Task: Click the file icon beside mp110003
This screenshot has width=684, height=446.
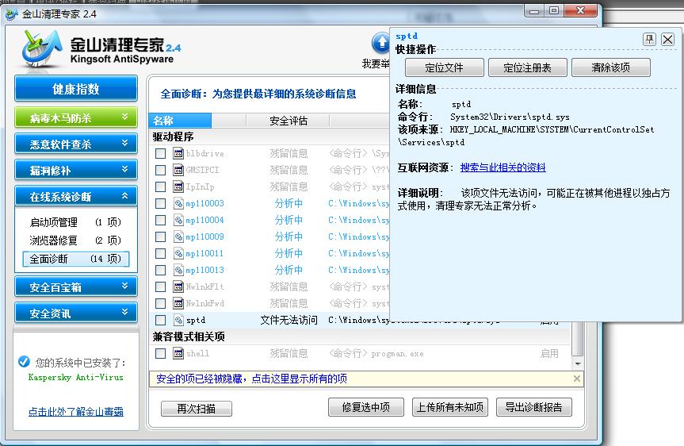Action: pos(178,203)
